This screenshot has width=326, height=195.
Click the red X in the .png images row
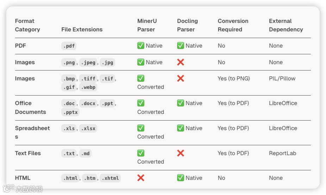181,62
